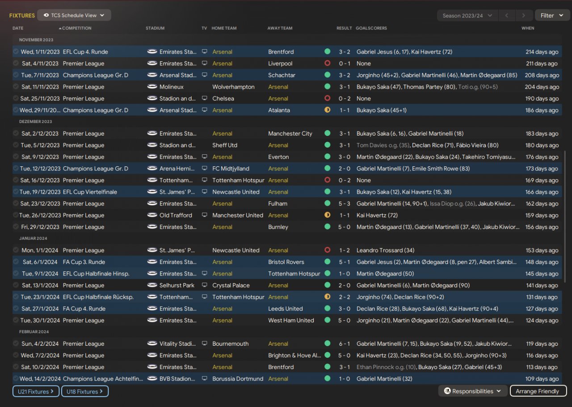This screenshot has height=407, width=572.
Task: Click the green win indicator for the Manchester City match
Action: (x=328, y=133)
